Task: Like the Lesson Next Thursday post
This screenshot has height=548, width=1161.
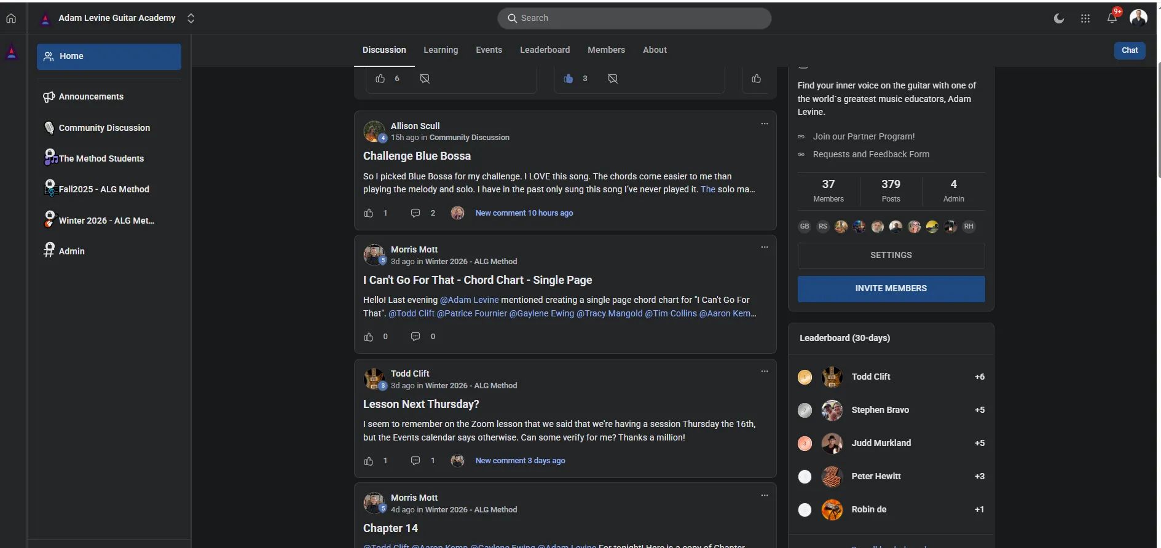Action: coord(369,461)
